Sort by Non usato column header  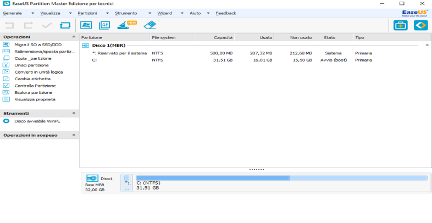click(294, 37)
